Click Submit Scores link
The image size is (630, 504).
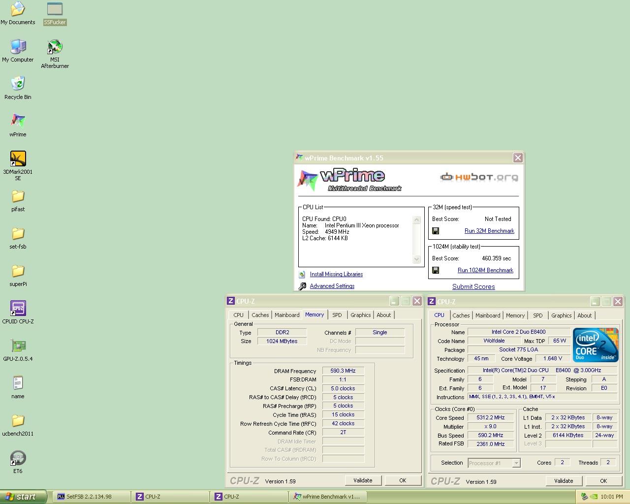tap(473, 286)
